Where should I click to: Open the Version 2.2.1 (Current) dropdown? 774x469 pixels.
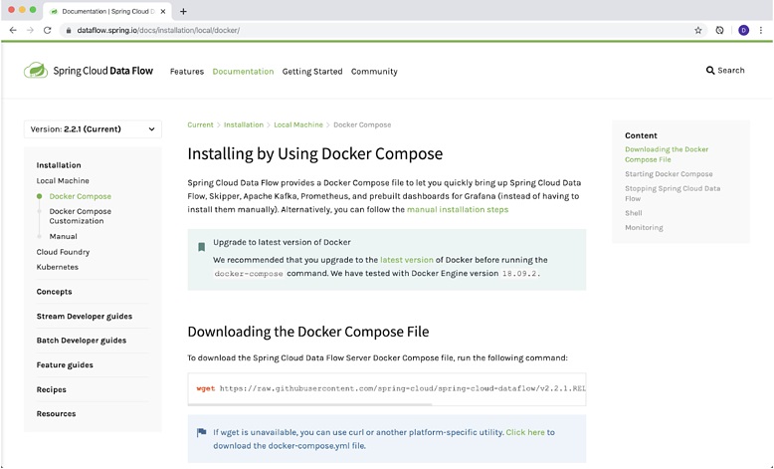click(93, 129)
